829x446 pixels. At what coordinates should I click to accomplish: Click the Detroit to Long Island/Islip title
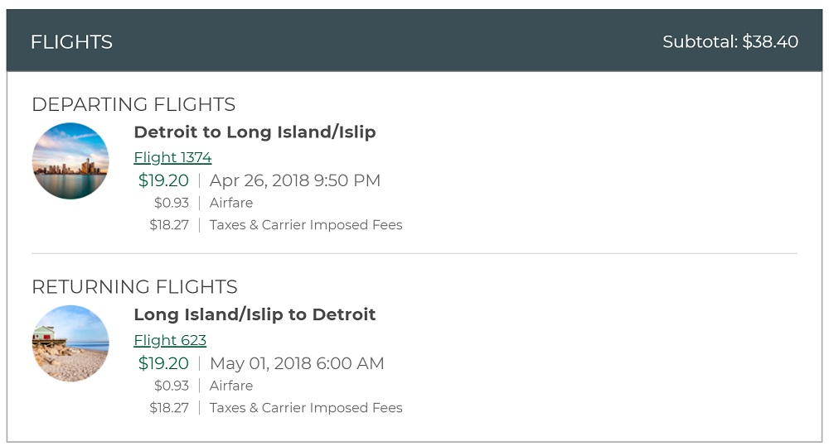coord(255,132)
